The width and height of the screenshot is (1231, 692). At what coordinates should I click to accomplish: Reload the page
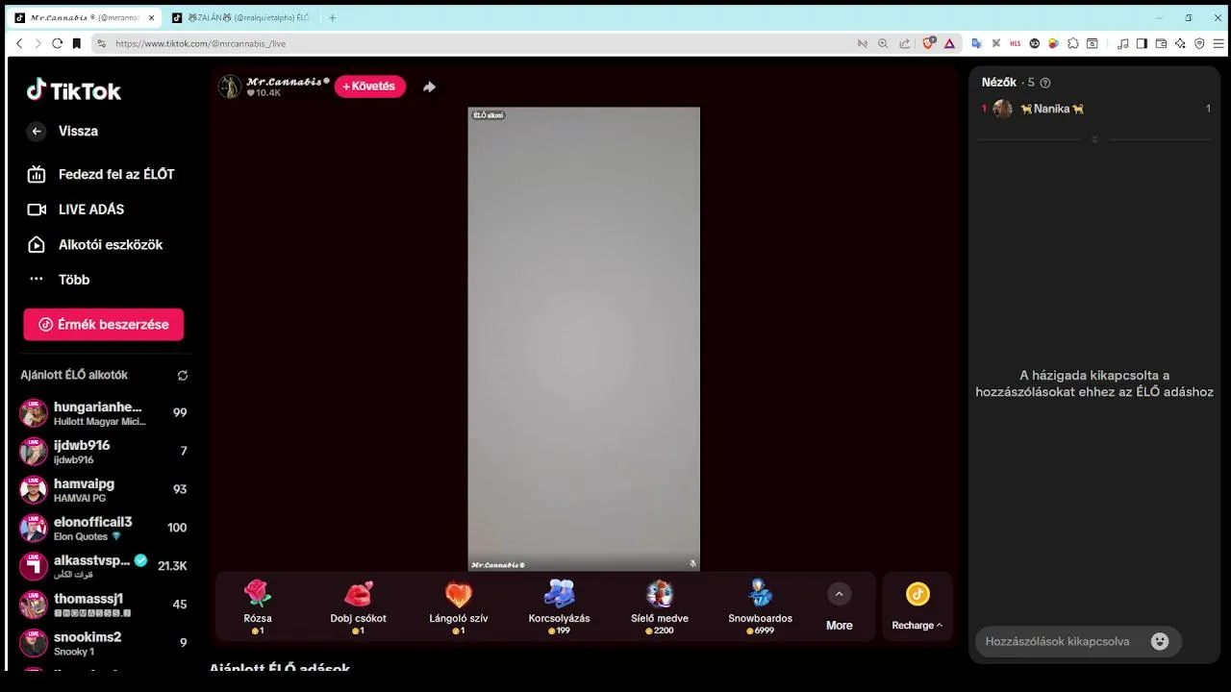[x=57, y=43]
